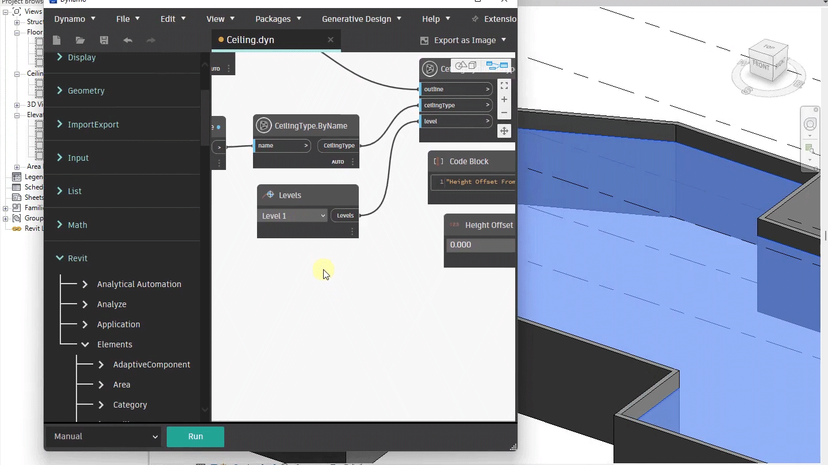Click the Height Offset value field 0.000
Viewport: 828px width, 465px height.
tap(481, 245)
